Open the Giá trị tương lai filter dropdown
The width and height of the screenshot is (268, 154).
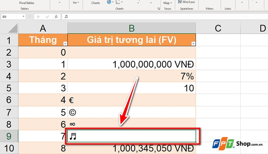click(x=193, y=44)
